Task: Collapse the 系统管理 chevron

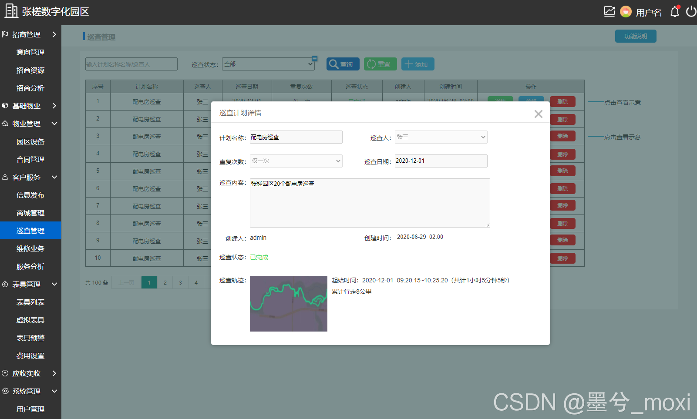Action: pos(54,391)
